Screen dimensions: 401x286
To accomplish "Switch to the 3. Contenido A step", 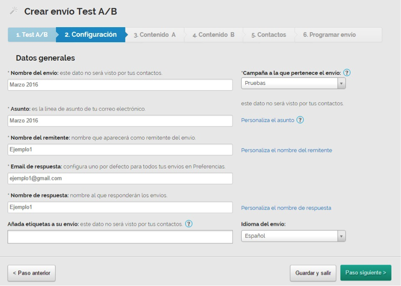I will coord(154,35).
